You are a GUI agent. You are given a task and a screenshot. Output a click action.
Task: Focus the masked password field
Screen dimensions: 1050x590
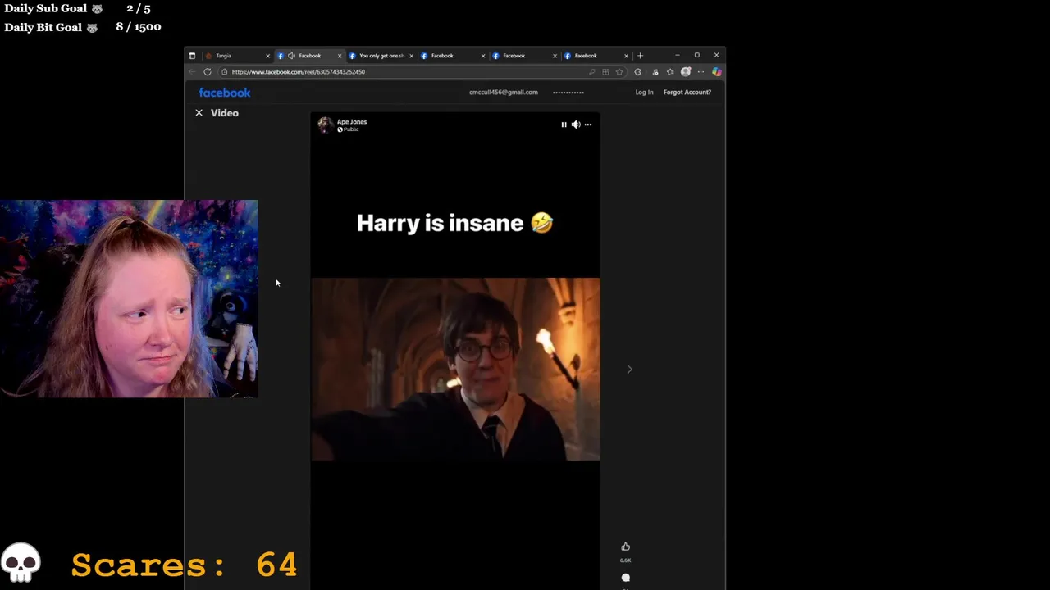(568, 93)
